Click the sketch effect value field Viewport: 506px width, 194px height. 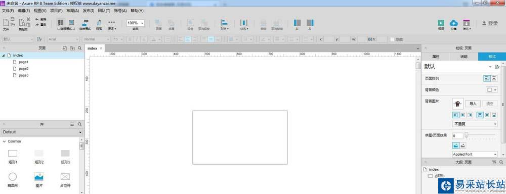pos(457,136)
